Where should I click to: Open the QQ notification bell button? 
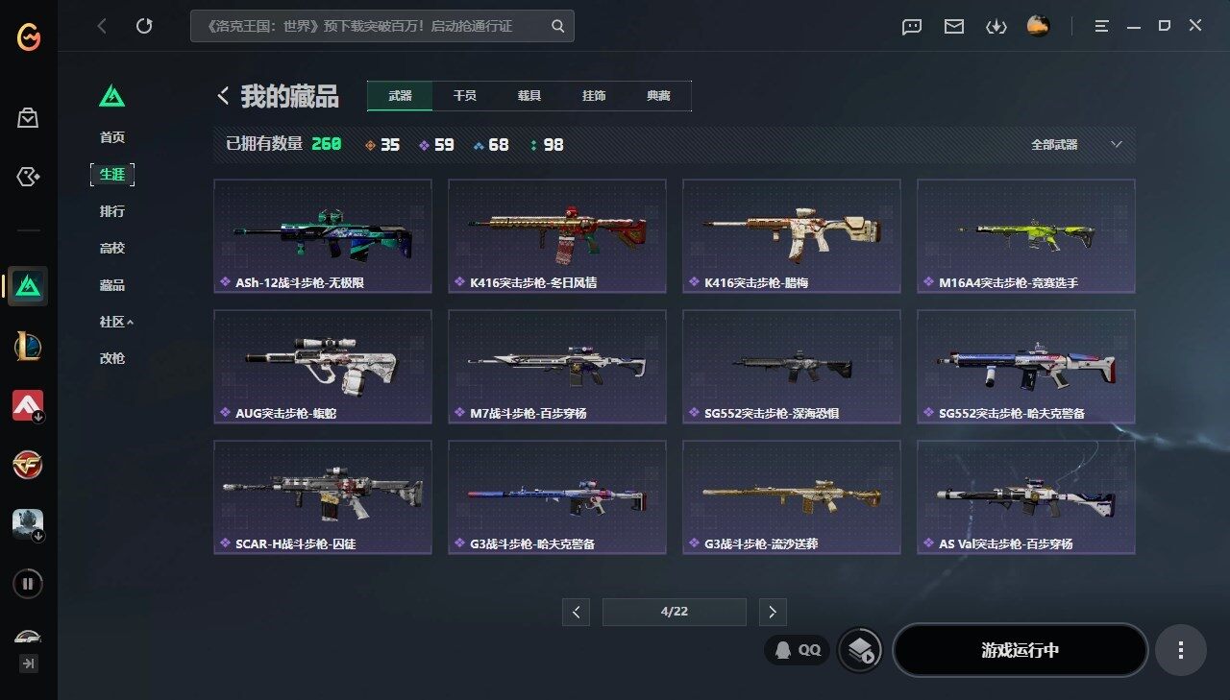click(x=798, y=650)
